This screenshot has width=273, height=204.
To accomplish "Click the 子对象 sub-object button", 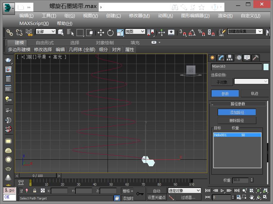I will coord(222,82).
